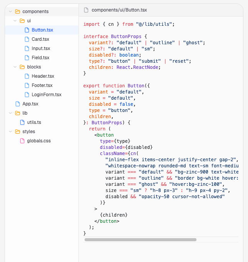Viewport: 248px width, 262px height.
Task: Click the utils.ts file icon
Action: (22, 122)
